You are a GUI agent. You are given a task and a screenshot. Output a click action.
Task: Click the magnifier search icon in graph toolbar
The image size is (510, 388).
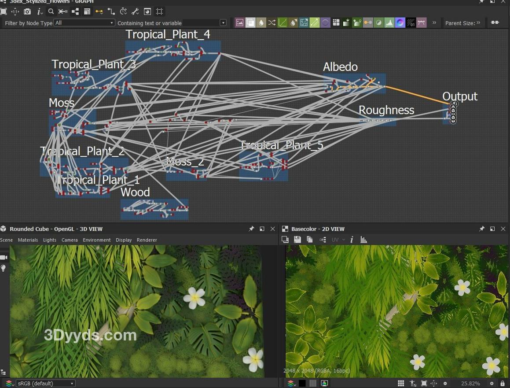click(51, 11)
